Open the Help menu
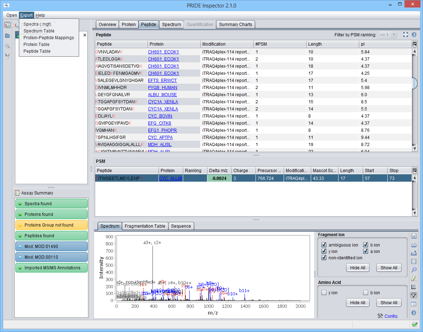The width and height of the screenshot is (423, 332). (x=40, y=15)
